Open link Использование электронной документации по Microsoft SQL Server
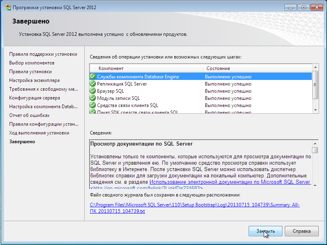327x245 pixels. pyautogui.click(x=230, y=182)
